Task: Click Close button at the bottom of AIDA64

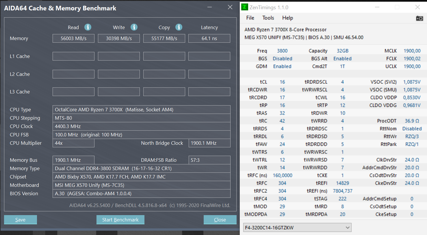Action: tap(220, 220)
